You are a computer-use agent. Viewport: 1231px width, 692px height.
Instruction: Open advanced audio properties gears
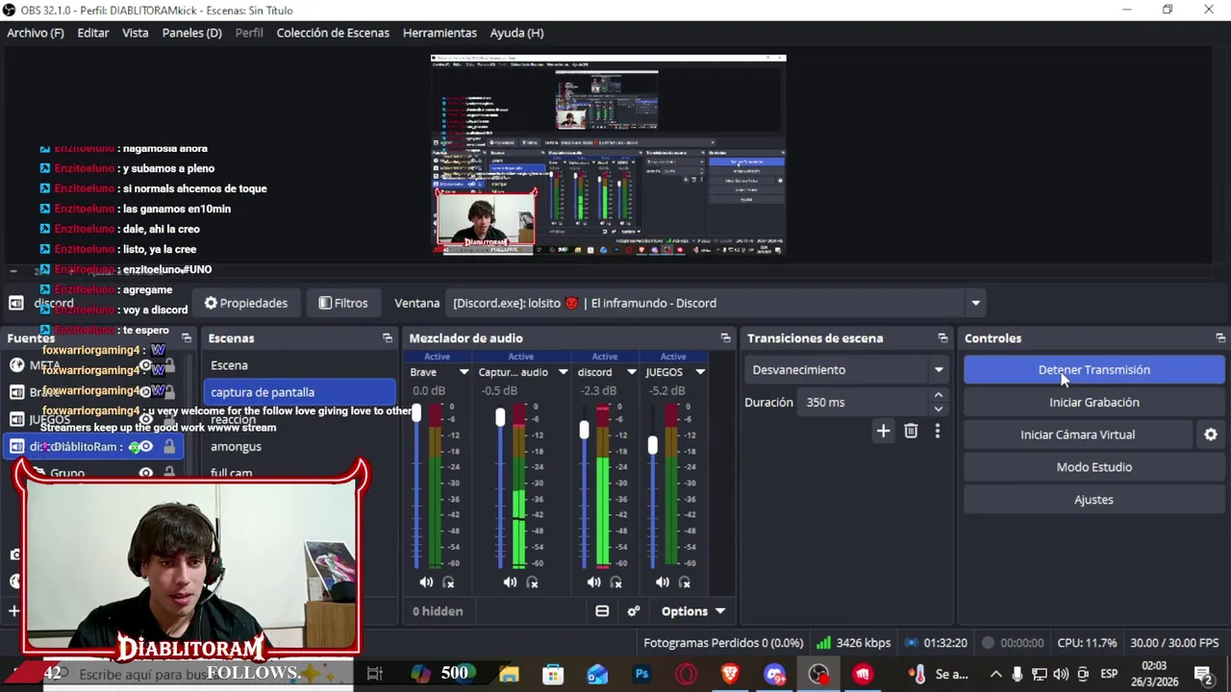[633, 611]
